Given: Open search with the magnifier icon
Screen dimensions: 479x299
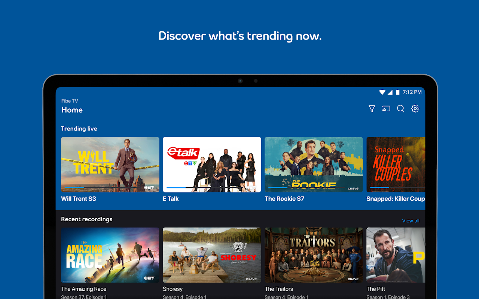Looking at the screenshot, I should pyautogui.click(x=400, y=109).
